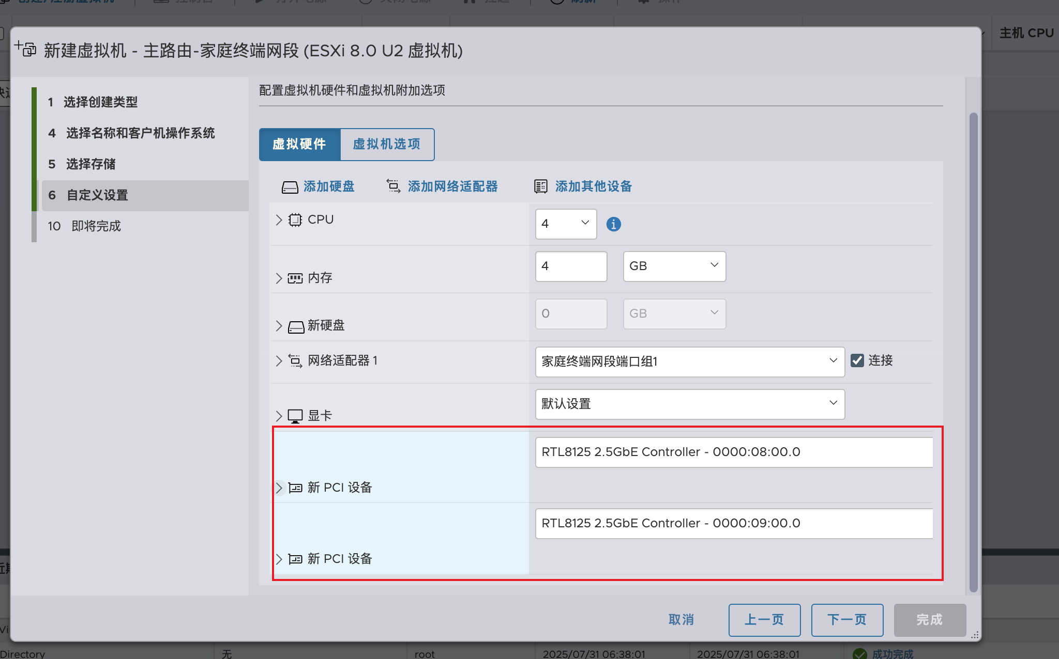Click the 添加网络适配器 link
The width and height of the screenshot is (1059, 659).
coord(452,186)
